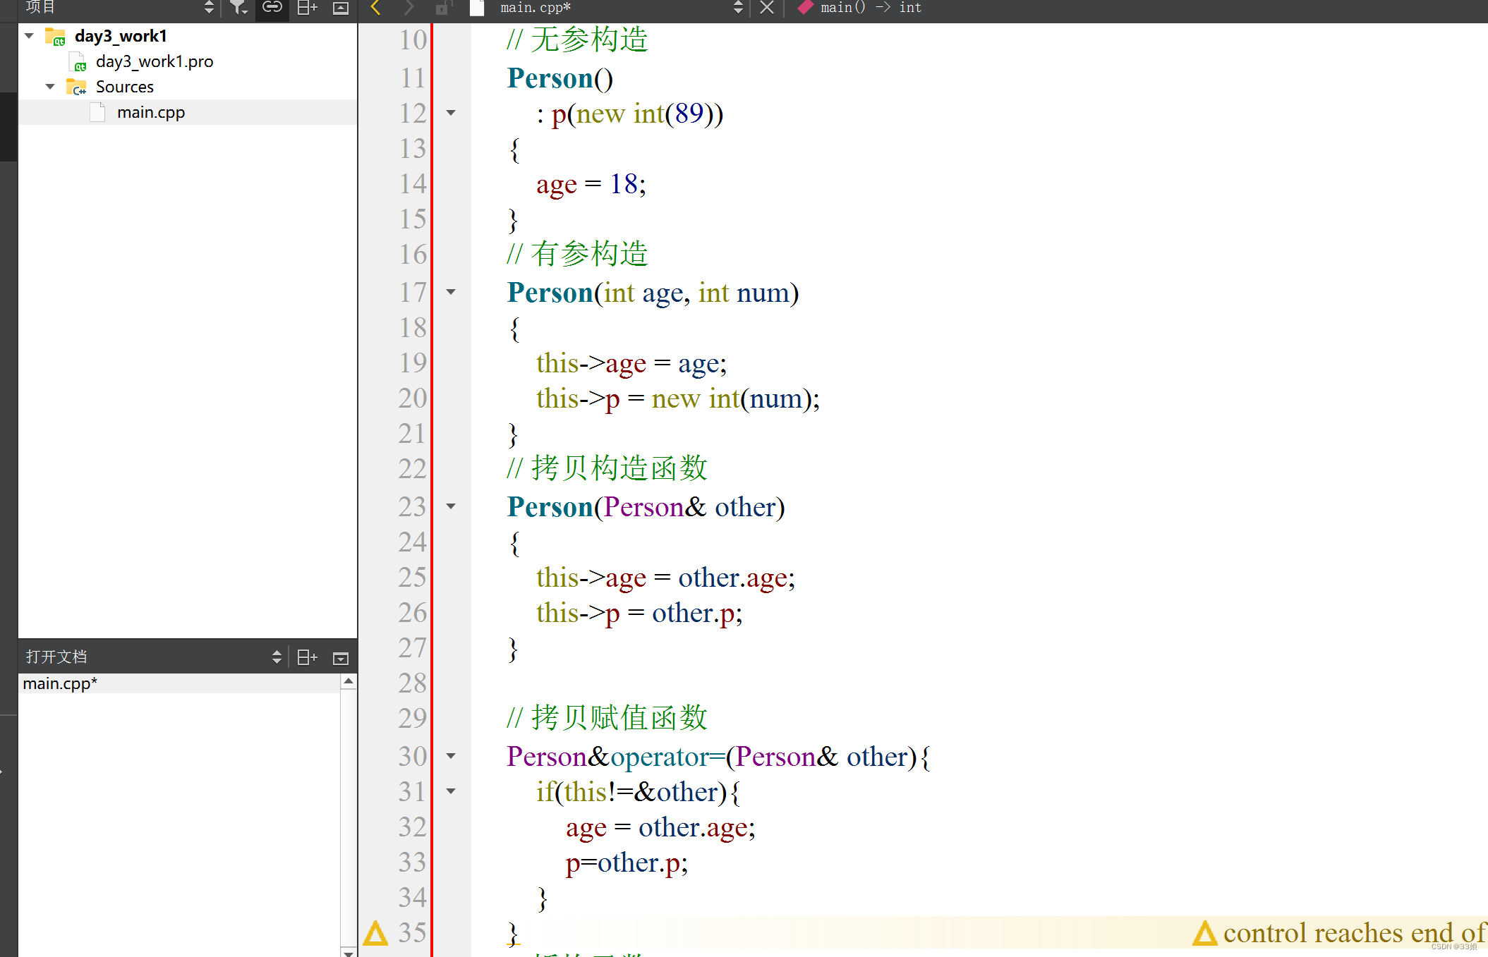Toggle the synchronize-with-editor link icon

(272, 8)
